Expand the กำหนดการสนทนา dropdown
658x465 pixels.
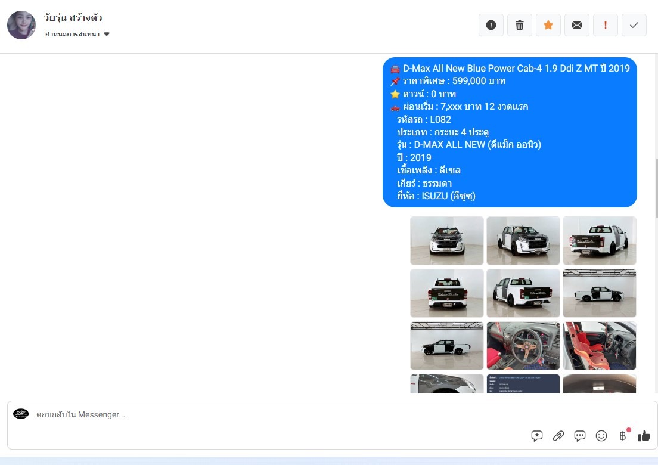77,35
